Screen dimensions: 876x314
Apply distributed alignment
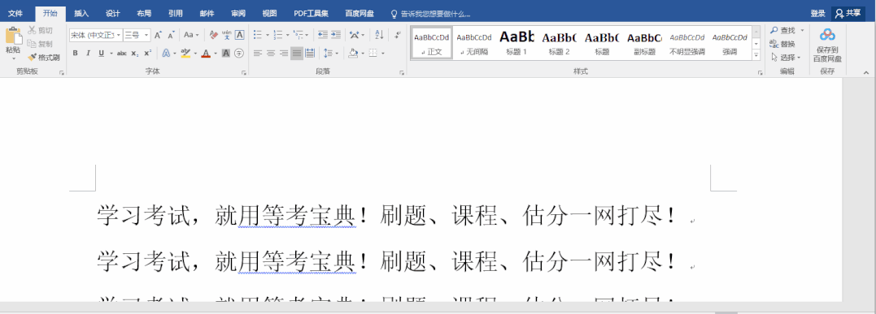coord(310,54)
